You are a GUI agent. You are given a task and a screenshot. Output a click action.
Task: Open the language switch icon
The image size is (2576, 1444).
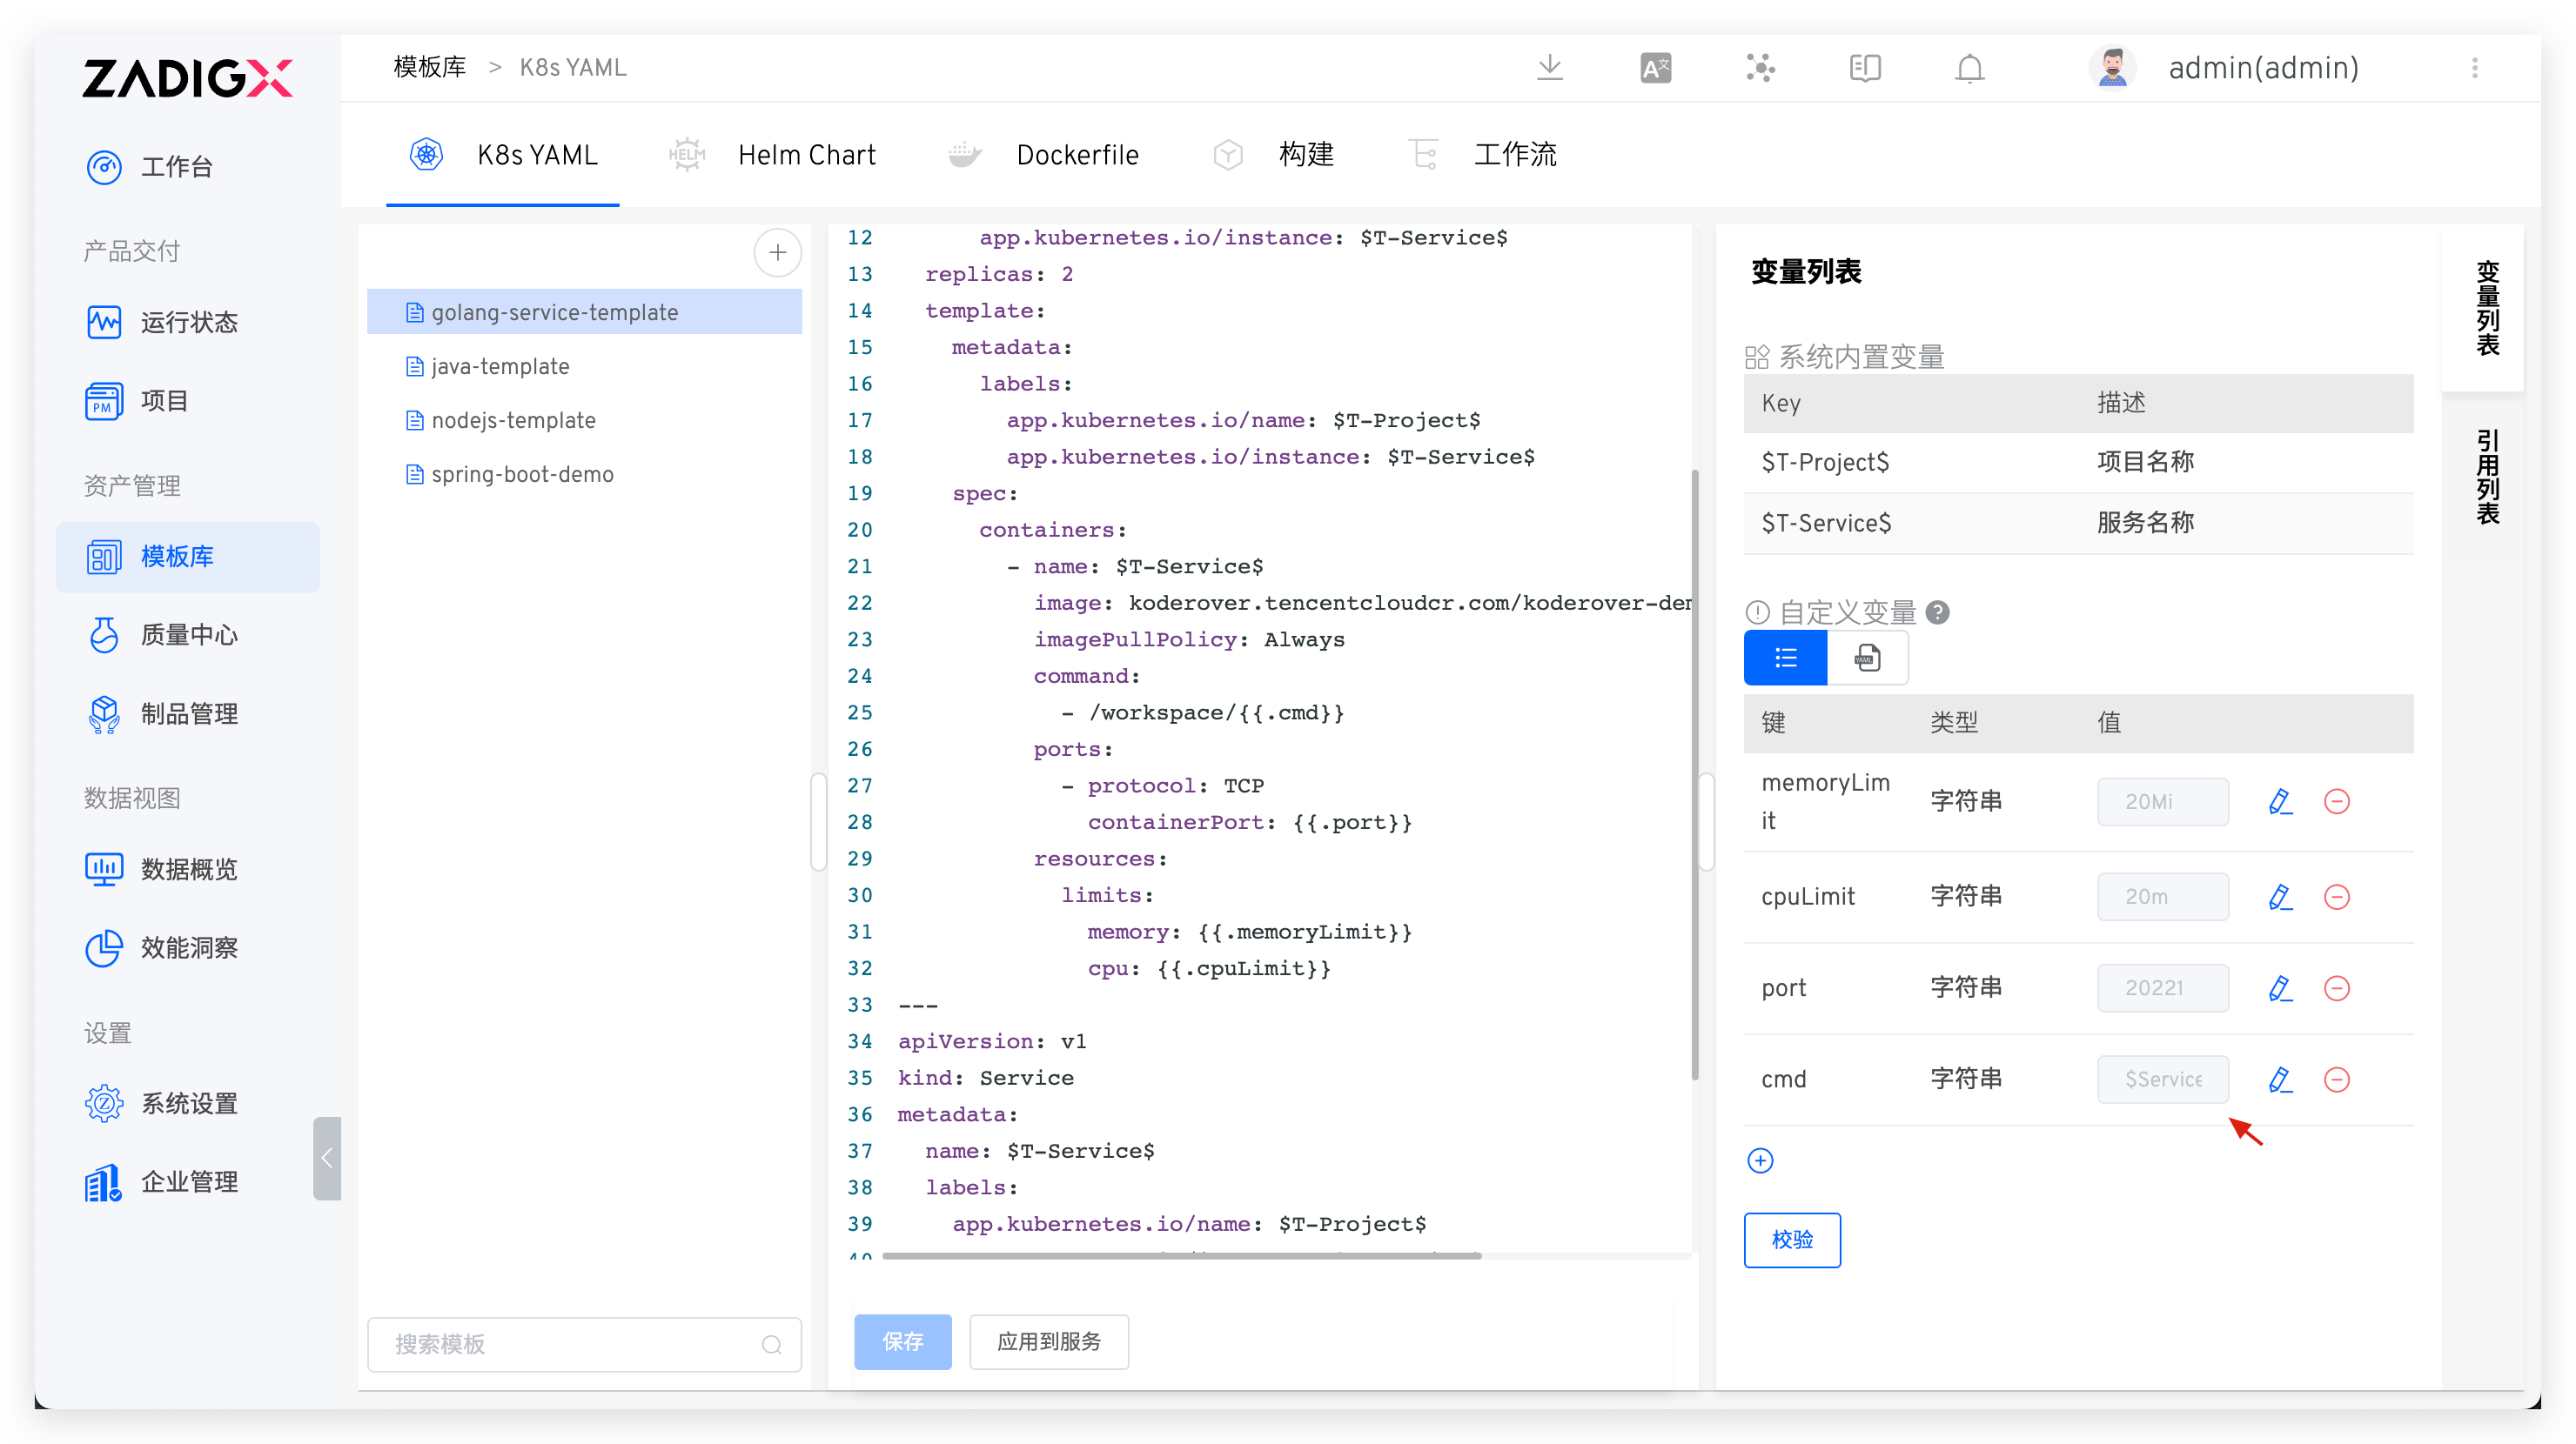1655,67
